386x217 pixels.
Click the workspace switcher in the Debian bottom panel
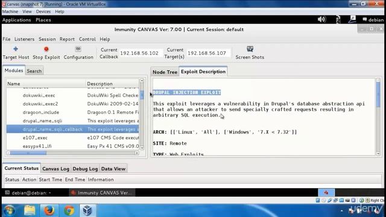coord(326,193)
